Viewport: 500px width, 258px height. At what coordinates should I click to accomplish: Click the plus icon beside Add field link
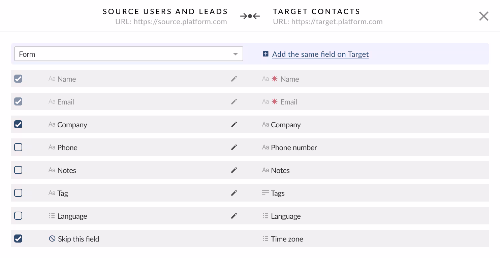pyautogui.click(x=265, y=54)
